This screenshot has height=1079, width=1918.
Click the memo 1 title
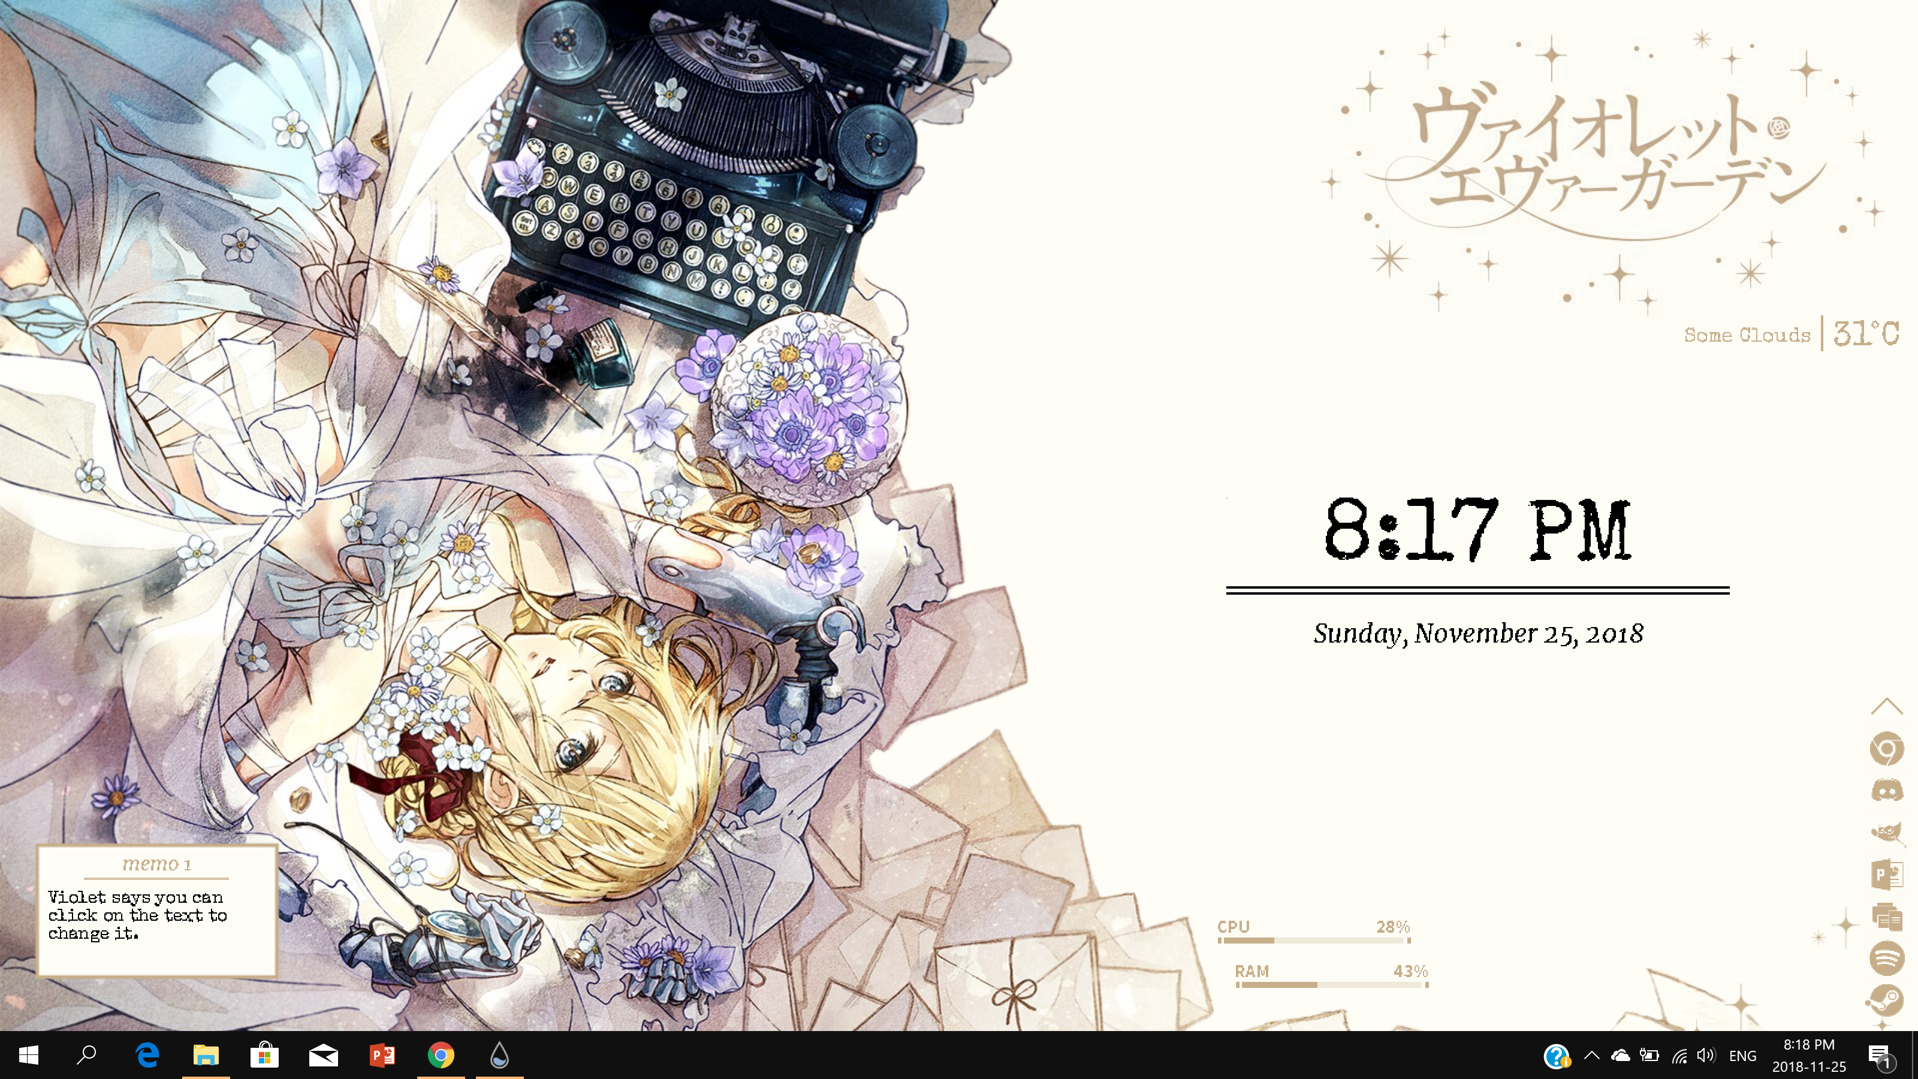[156, 864]
